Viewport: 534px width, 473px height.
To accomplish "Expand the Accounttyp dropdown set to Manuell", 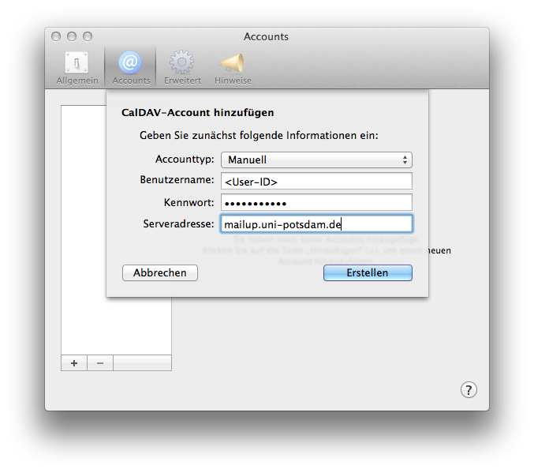I will [316, 160].
